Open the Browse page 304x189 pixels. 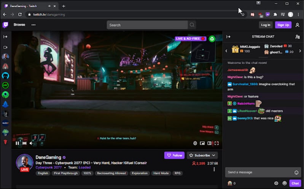click(x=19, y=25)
